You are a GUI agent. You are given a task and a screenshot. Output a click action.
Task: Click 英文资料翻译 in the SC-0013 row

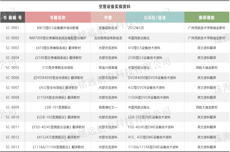click(x=207, y=147)
